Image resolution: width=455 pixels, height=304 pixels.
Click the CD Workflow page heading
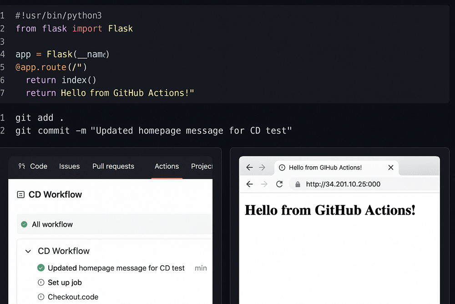(x=55, y=195)
